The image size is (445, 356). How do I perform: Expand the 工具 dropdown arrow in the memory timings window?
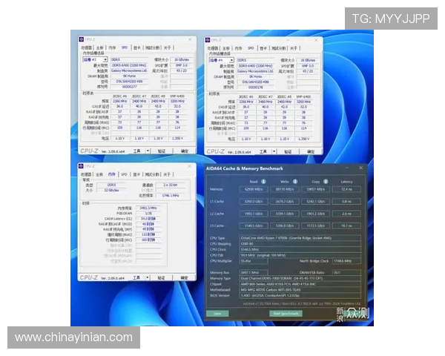(x=147, y=277)
